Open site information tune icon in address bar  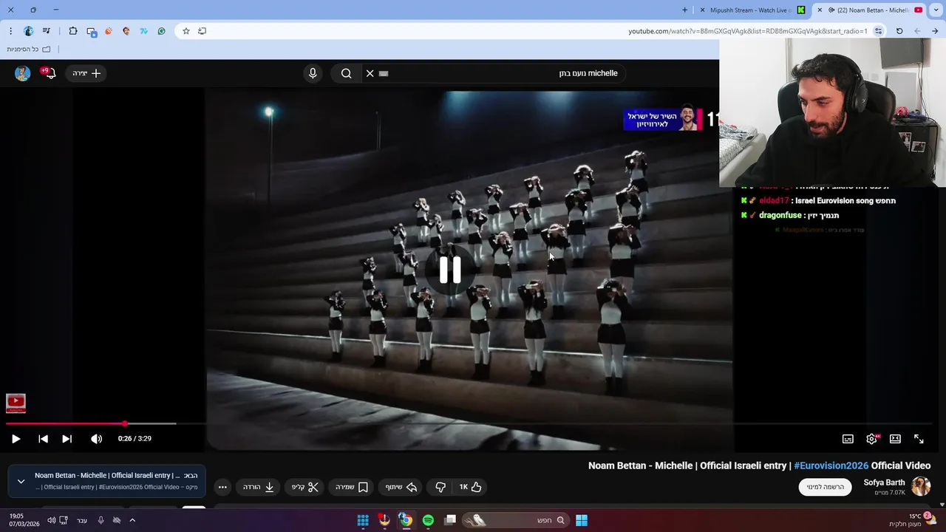(x=878, y=31)
